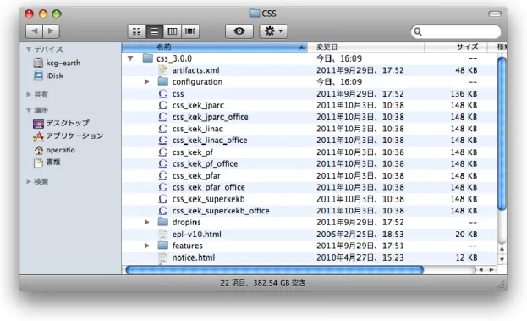Sort by the 変更日 column header
This screenshot has width=527, height=321.
point(366,47)
